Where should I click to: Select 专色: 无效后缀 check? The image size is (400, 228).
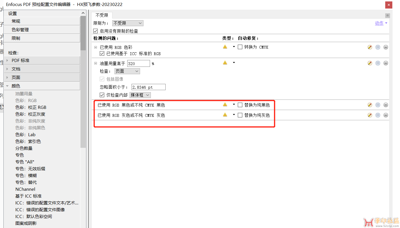(x=30, y=169)
